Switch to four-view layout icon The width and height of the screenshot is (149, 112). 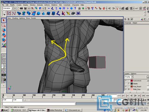[x=4, y=61]
